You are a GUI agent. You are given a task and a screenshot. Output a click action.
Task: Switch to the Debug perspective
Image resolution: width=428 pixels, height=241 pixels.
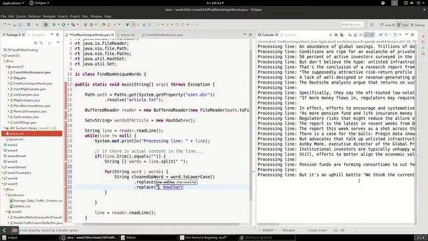pos(417,25)
